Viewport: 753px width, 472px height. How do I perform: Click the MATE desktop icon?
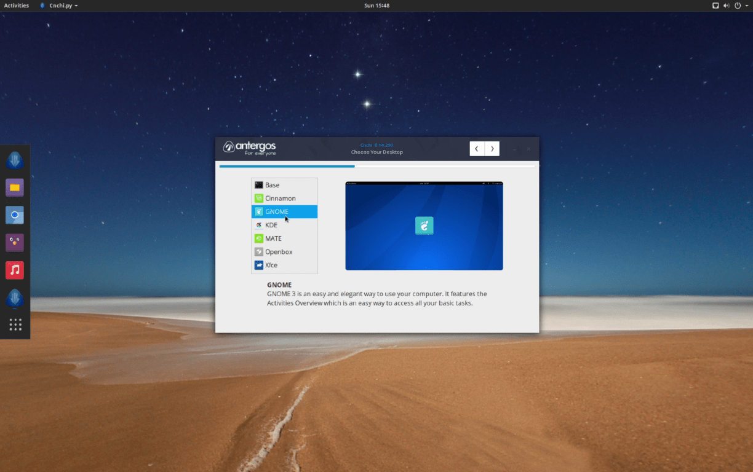pos(259,238)
